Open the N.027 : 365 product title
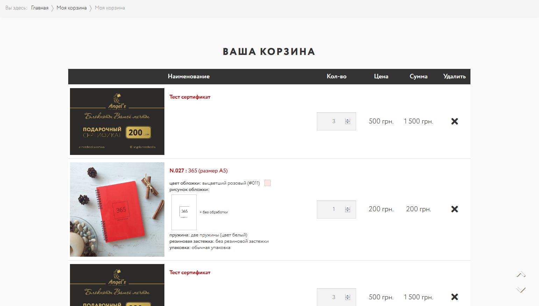Image resolution: width=539 pixels, height=306 pixels. click(x=198, y=171)
